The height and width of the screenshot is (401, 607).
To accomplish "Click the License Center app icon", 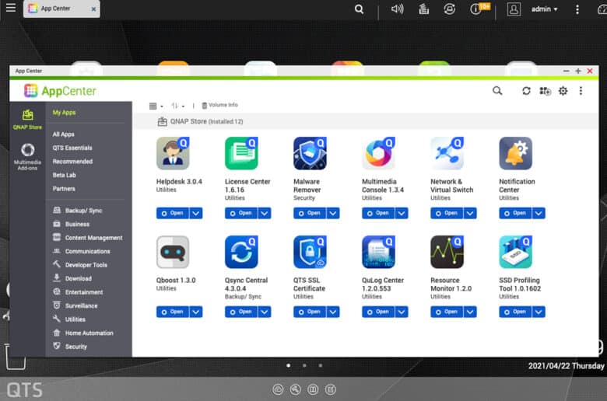I will coord(241,153).
